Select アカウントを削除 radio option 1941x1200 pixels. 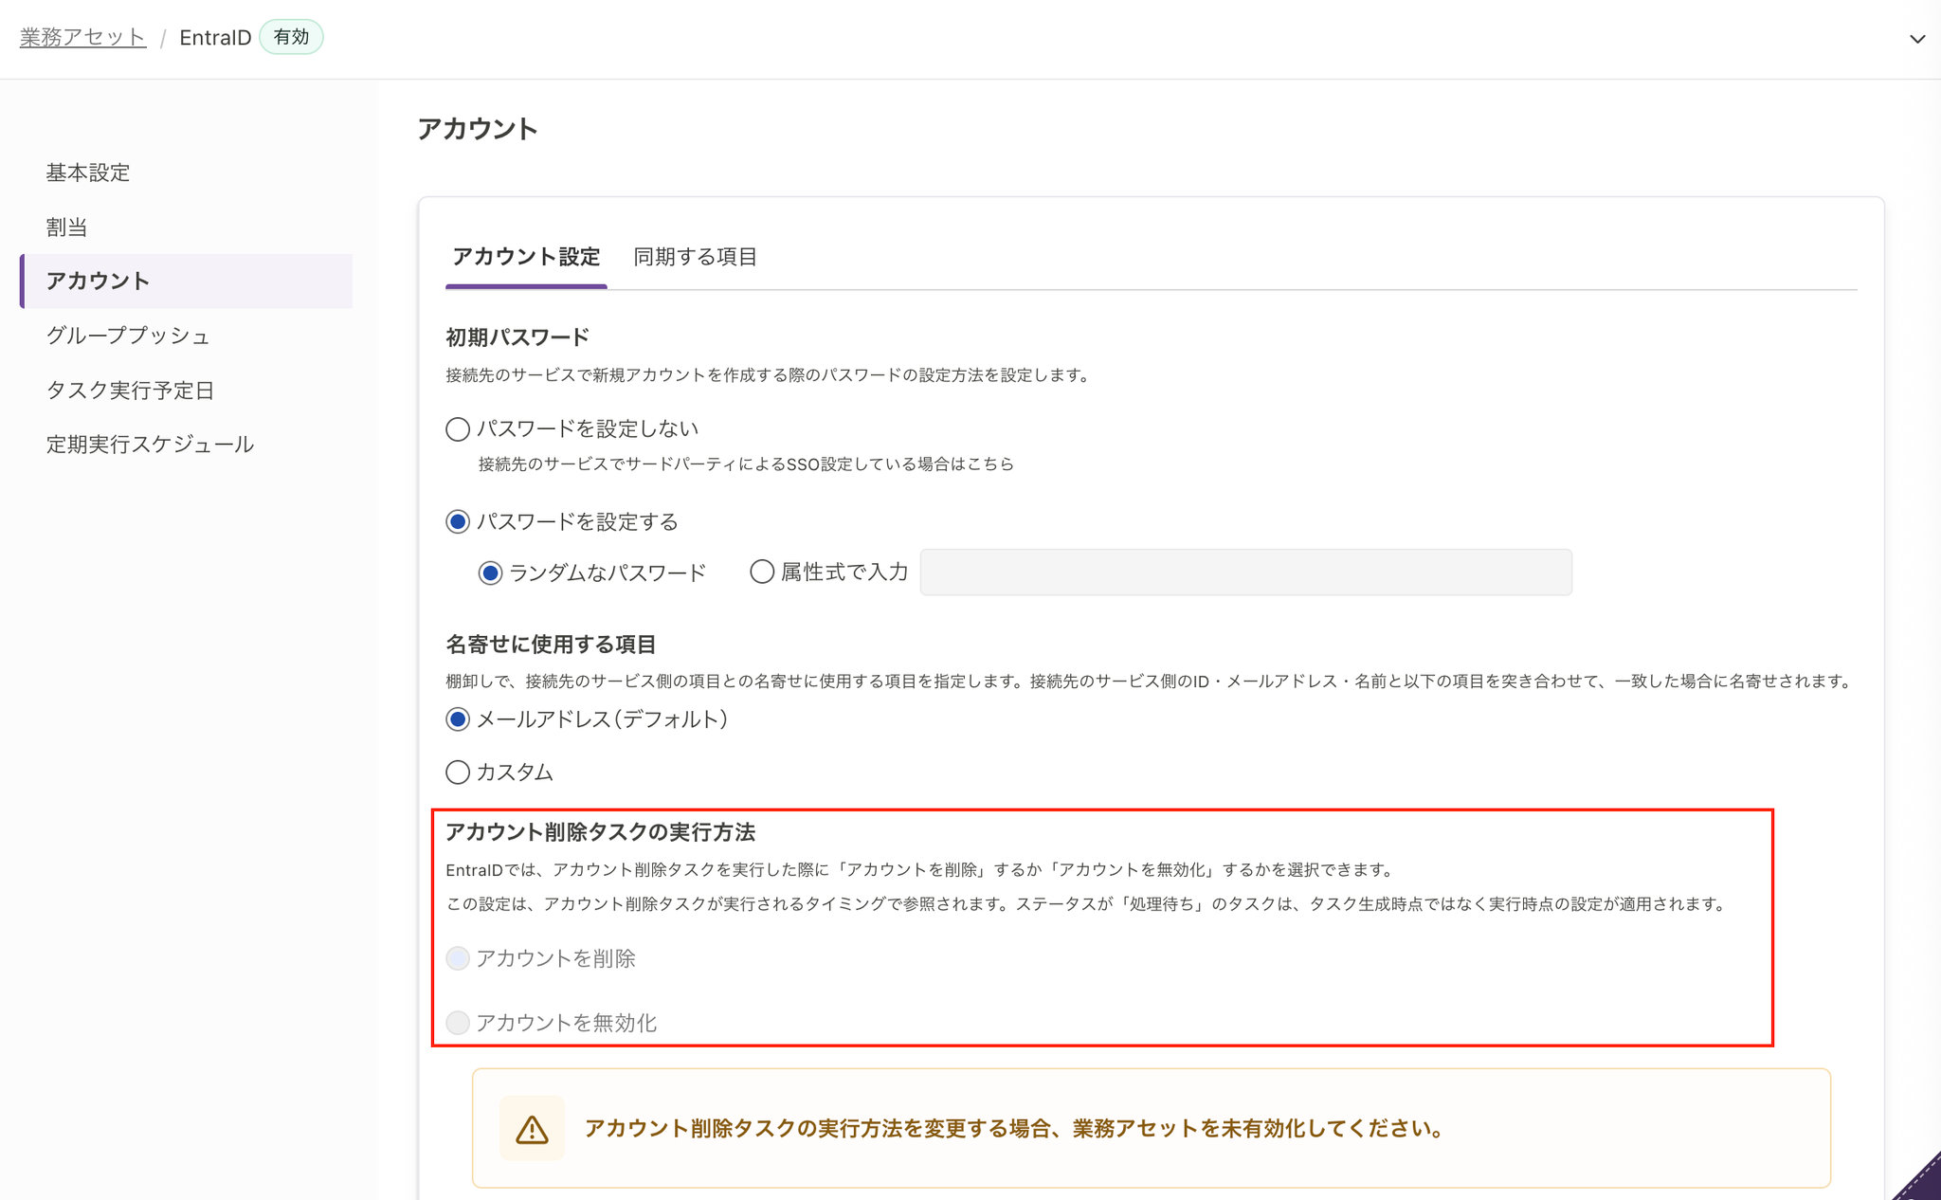coord(458,958)
